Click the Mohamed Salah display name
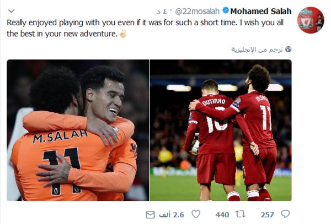 point(261,11)
